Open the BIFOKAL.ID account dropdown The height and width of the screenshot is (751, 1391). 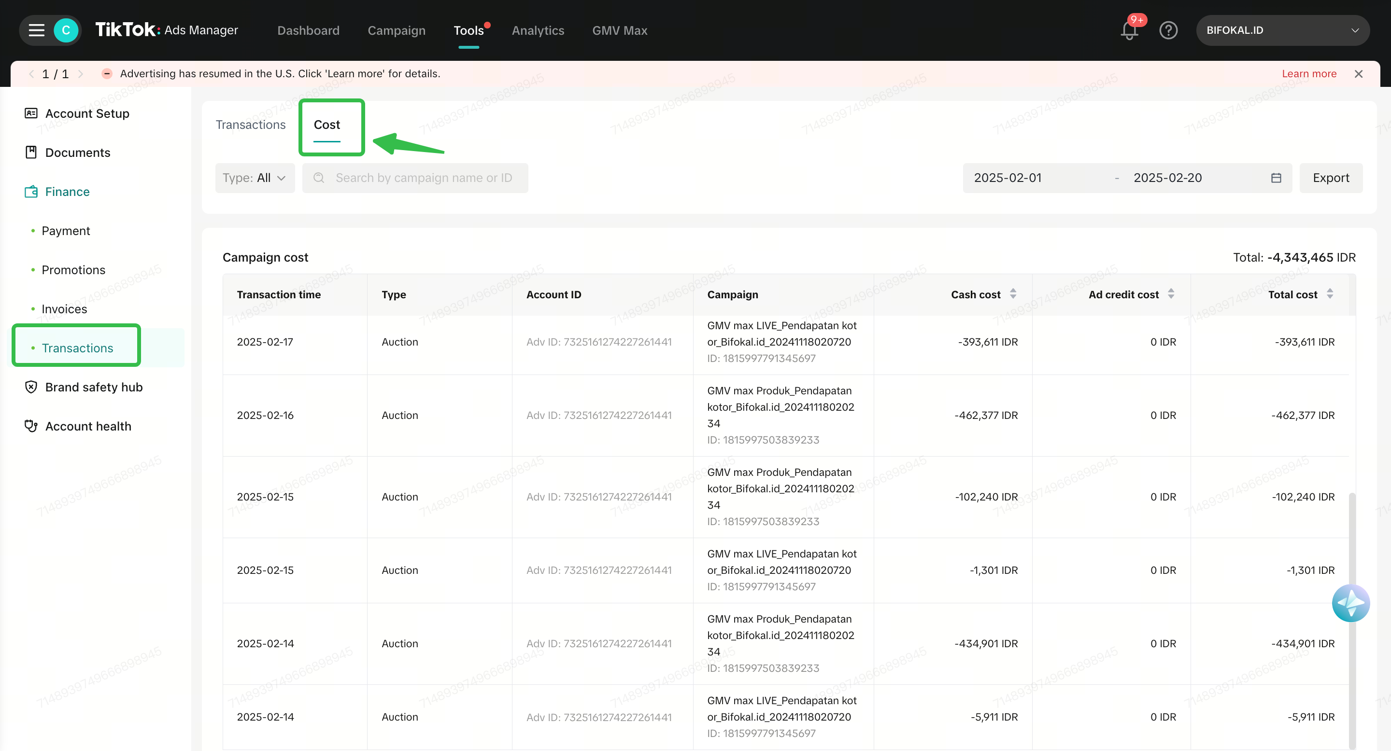pyautogui.click(x=1282, y=30)
